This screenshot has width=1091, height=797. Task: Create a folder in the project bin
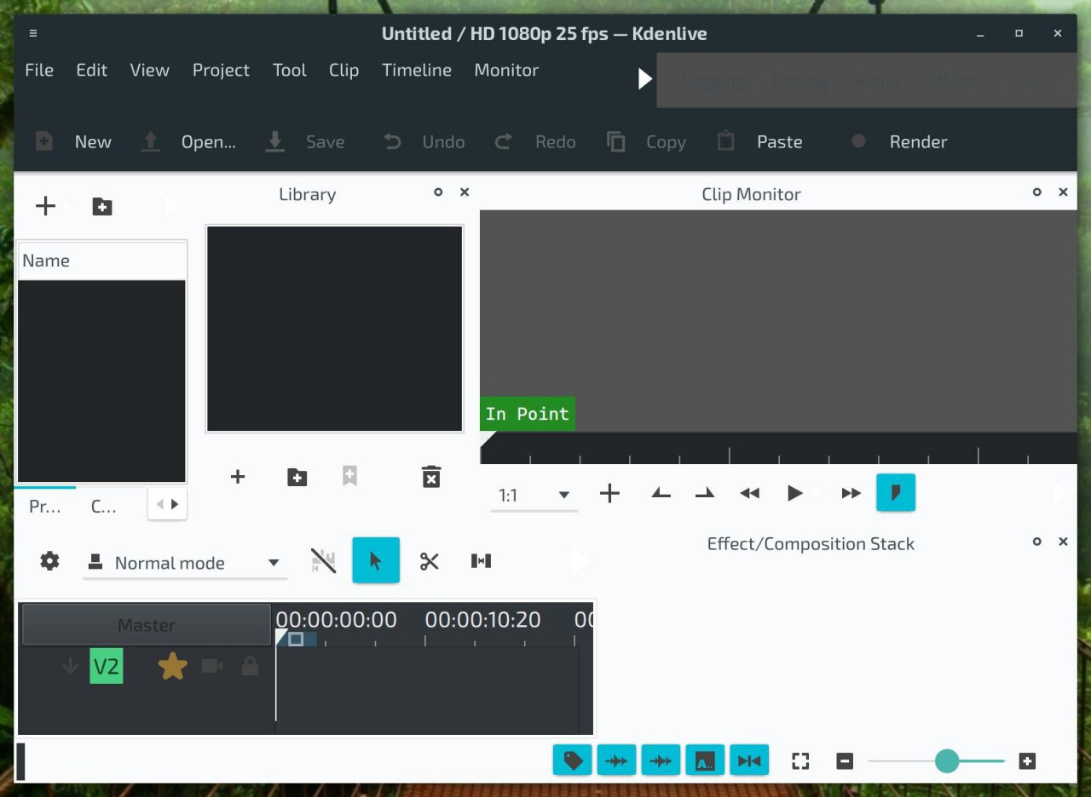click(102, 206)
